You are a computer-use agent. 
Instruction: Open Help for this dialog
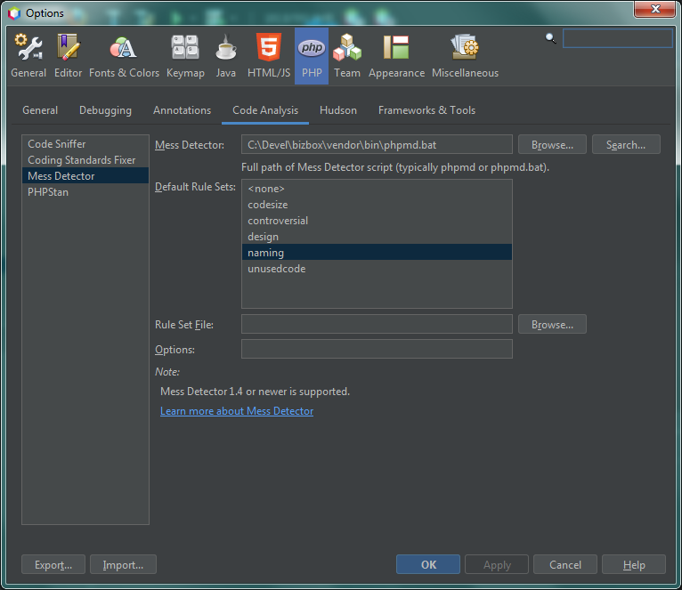tap(634, 564)
